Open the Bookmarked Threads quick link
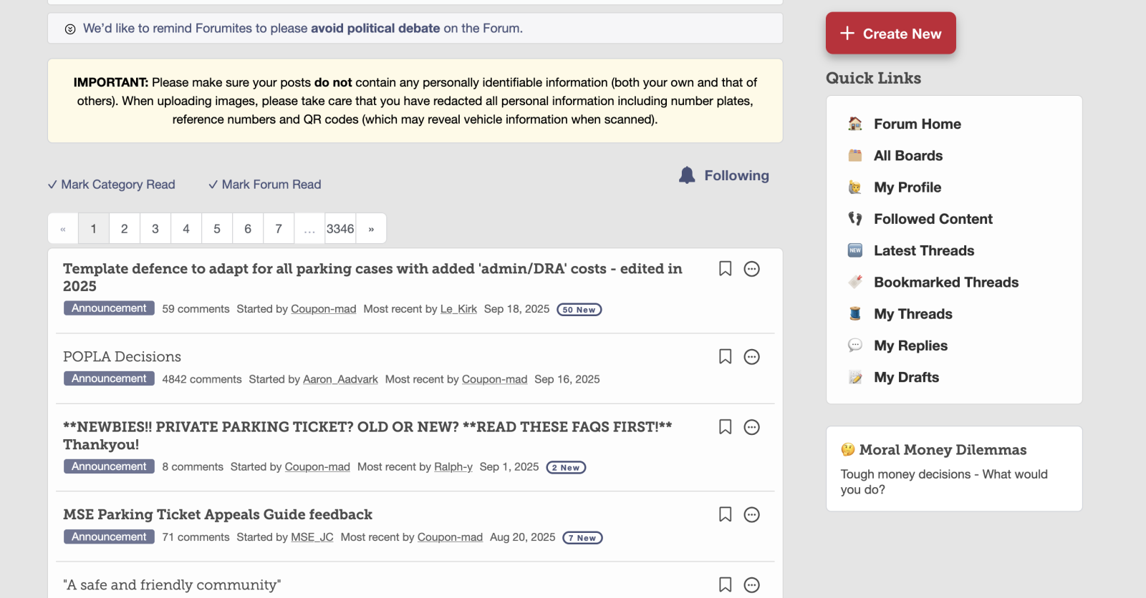Screen dimensions: 1146x598 (x=945, y=283)
